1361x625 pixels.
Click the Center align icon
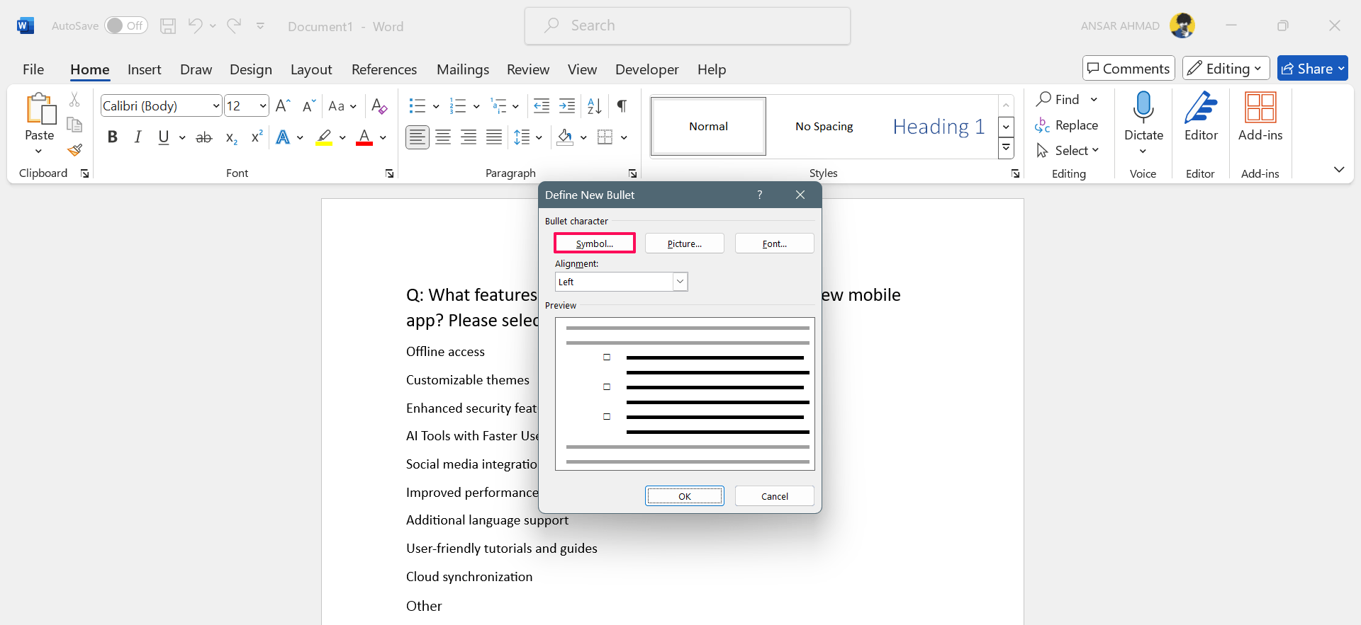pyautogui.click(x=443, y=137)
